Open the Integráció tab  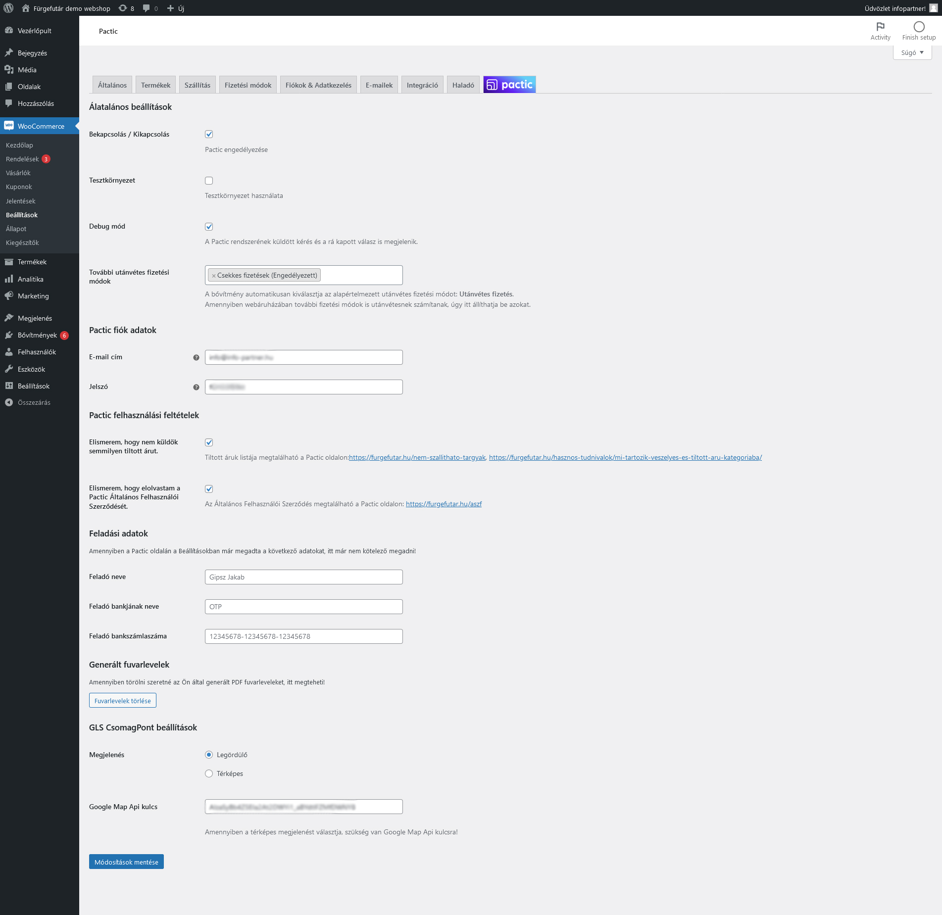(422, 85)
